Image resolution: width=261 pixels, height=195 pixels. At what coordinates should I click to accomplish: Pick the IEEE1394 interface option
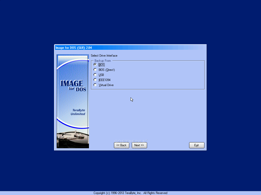(x=95, y=80)
